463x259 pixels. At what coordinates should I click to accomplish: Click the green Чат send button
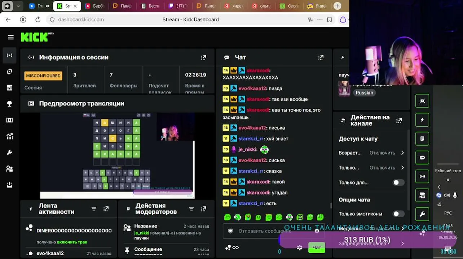[x=317, y=247]
